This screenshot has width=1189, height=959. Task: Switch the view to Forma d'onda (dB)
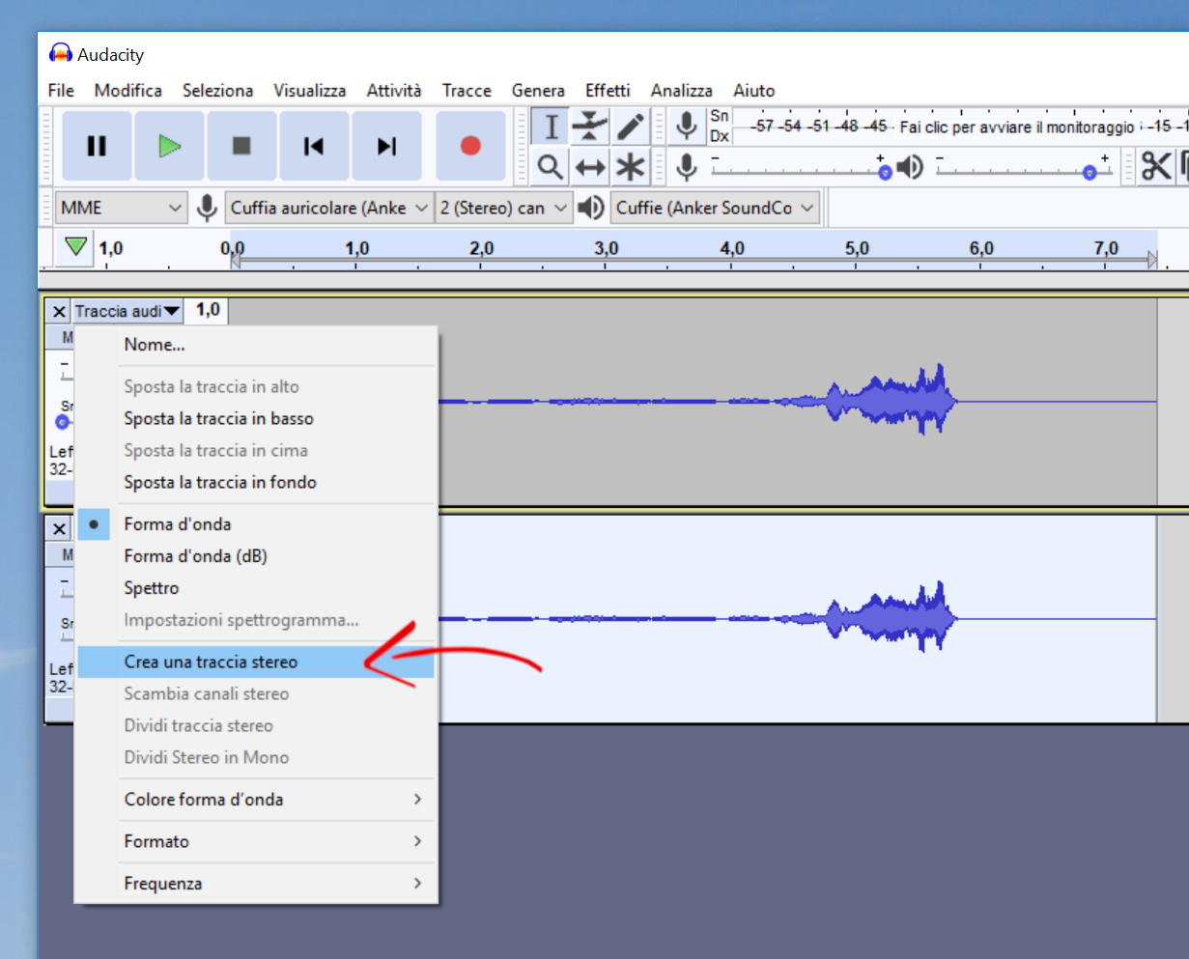point(256,556)
